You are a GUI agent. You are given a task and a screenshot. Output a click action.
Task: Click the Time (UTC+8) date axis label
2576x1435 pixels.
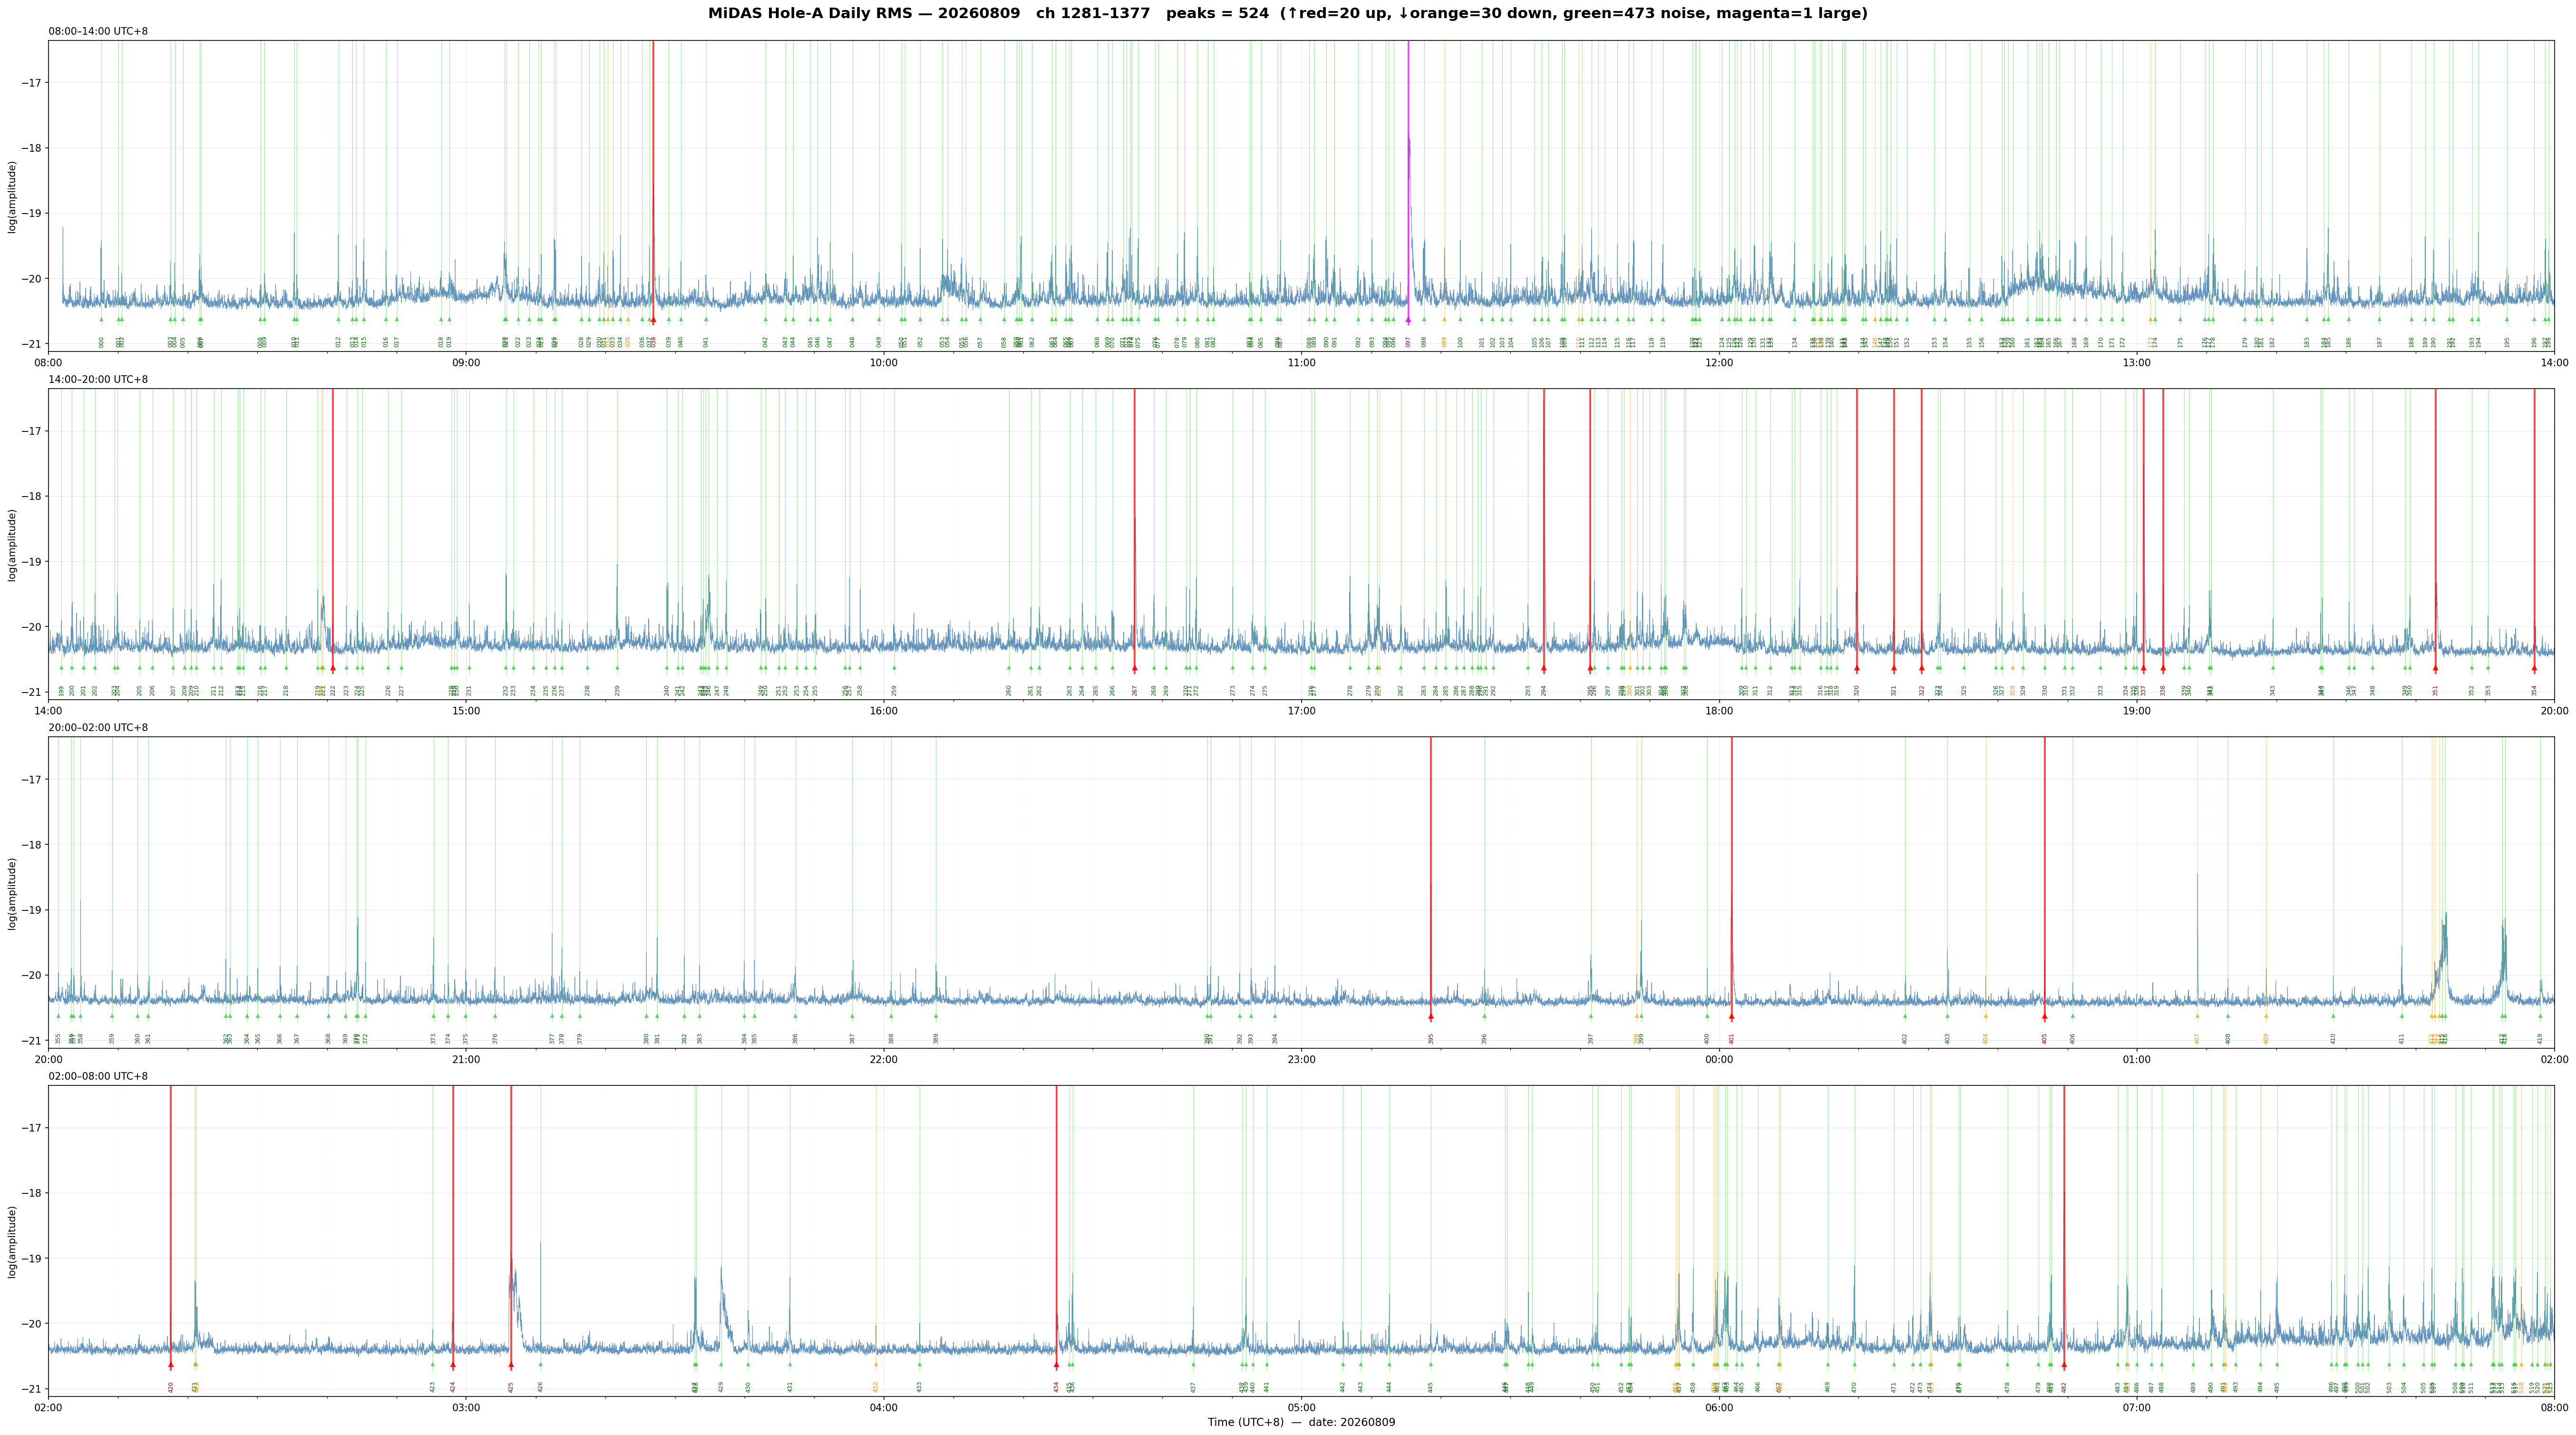(1301, 1422)
